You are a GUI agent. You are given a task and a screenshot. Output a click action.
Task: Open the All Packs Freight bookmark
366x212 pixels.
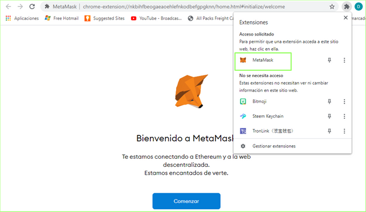210,18
